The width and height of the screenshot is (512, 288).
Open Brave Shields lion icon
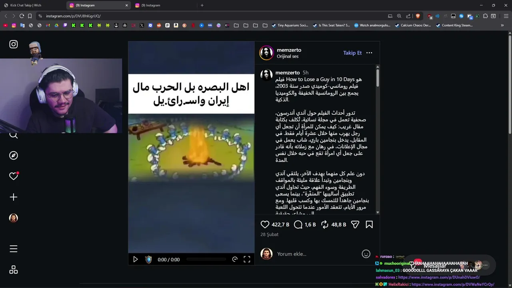[418, 16]
